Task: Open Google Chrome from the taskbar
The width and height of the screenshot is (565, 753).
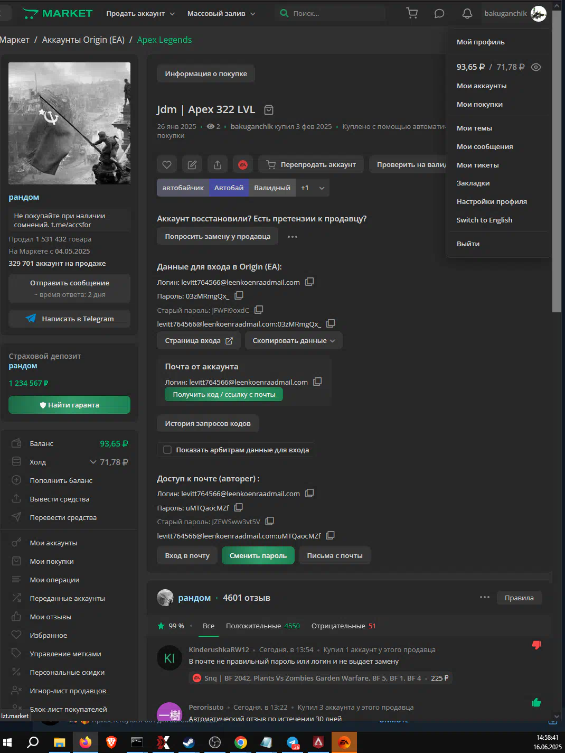Action: [240, 742]
